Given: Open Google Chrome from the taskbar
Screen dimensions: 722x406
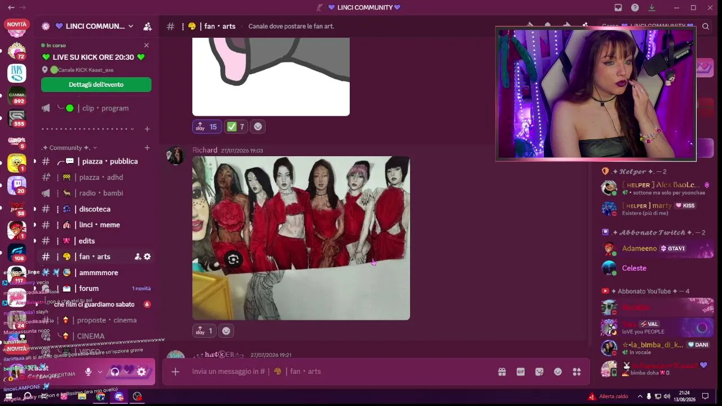Looking at the screenshot, I should 100,396.
